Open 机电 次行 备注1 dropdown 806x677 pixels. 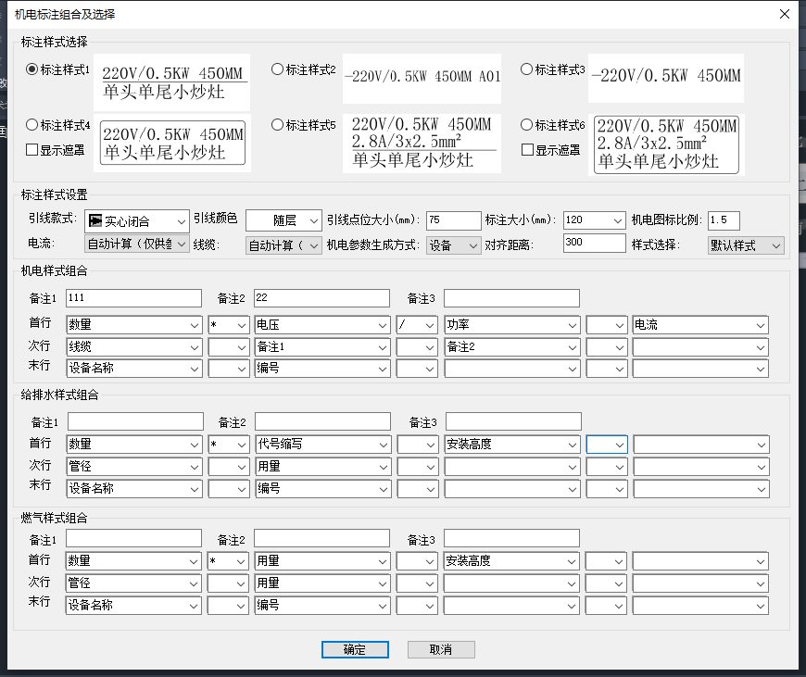(x=321, y=347)
